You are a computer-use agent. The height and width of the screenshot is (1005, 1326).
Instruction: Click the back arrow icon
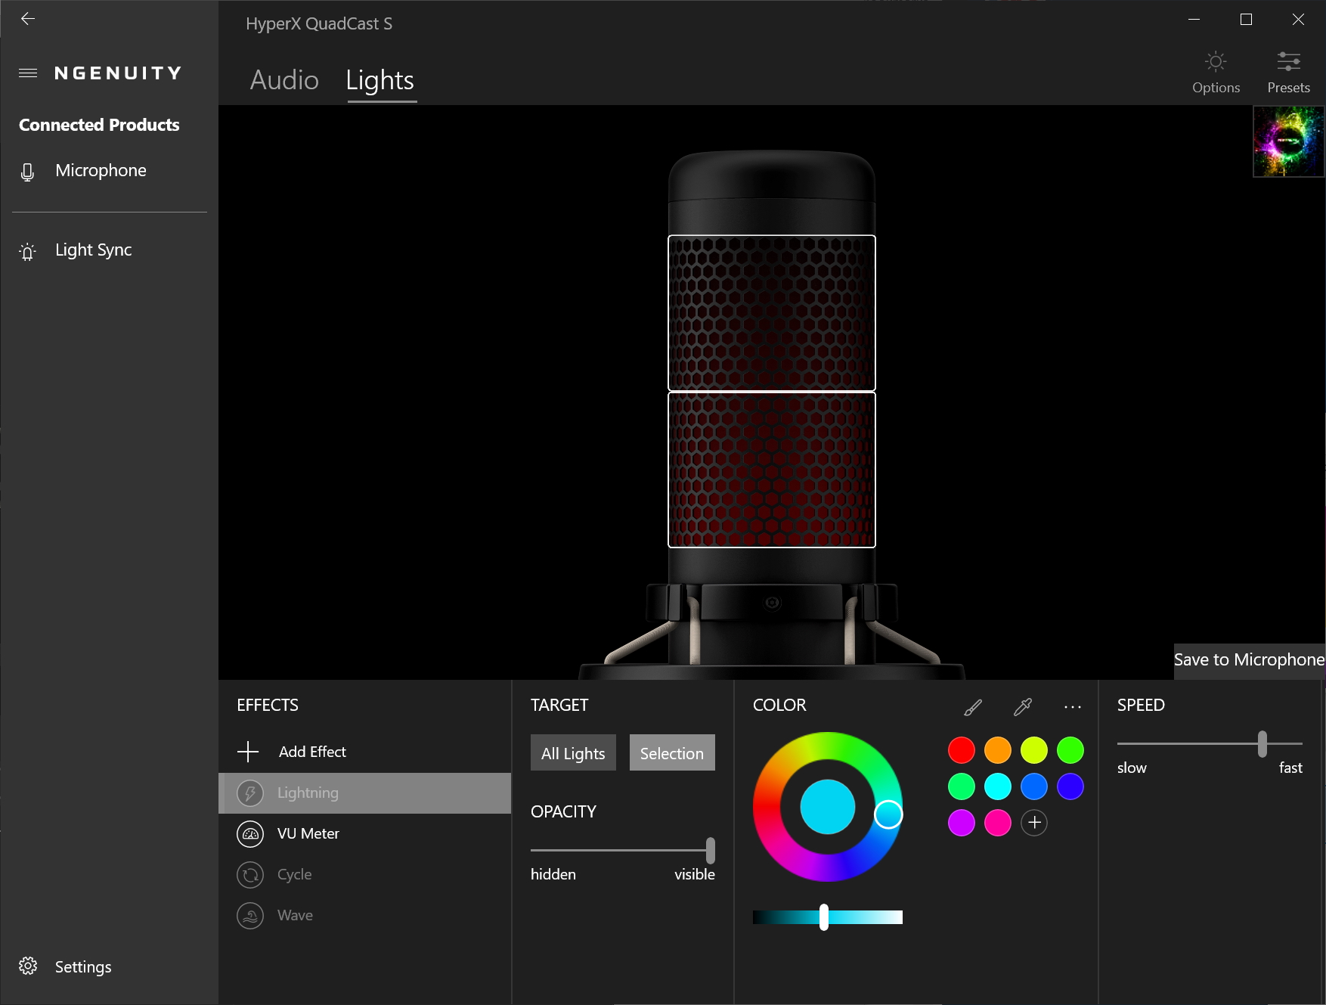click(28, 19)
